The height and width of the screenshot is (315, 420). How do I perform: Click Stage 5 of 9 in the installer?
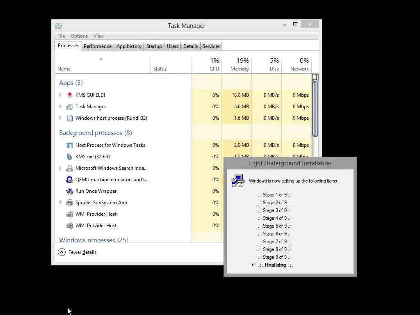[275, 226]
